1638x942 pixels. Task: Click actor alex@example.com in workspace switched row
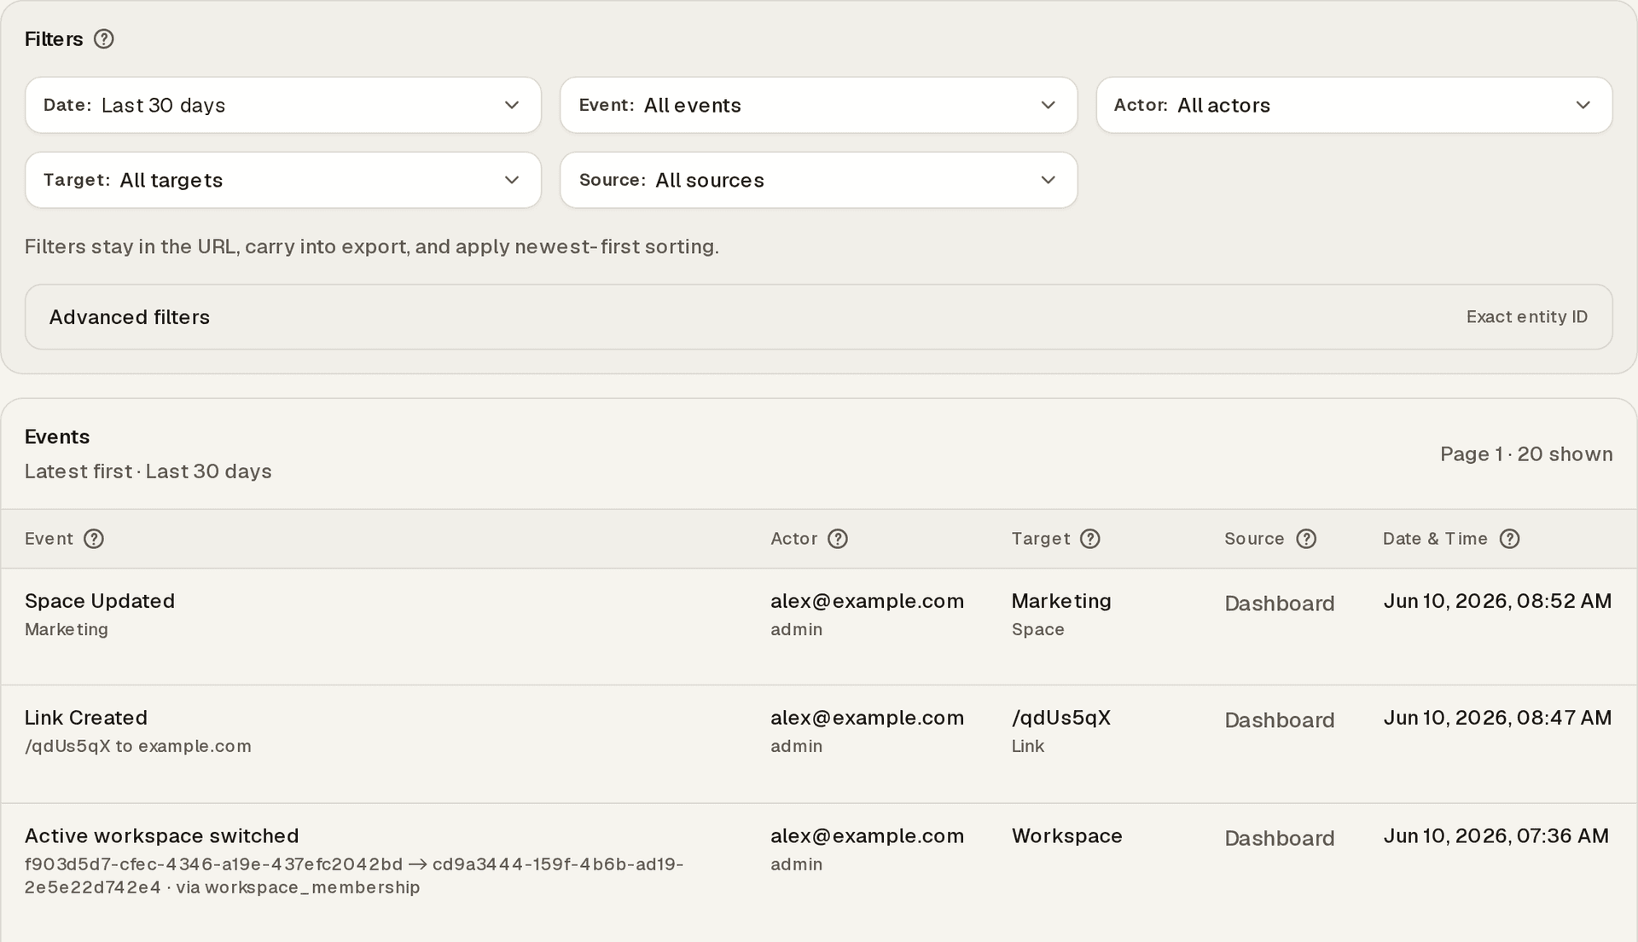click(867, 835)
